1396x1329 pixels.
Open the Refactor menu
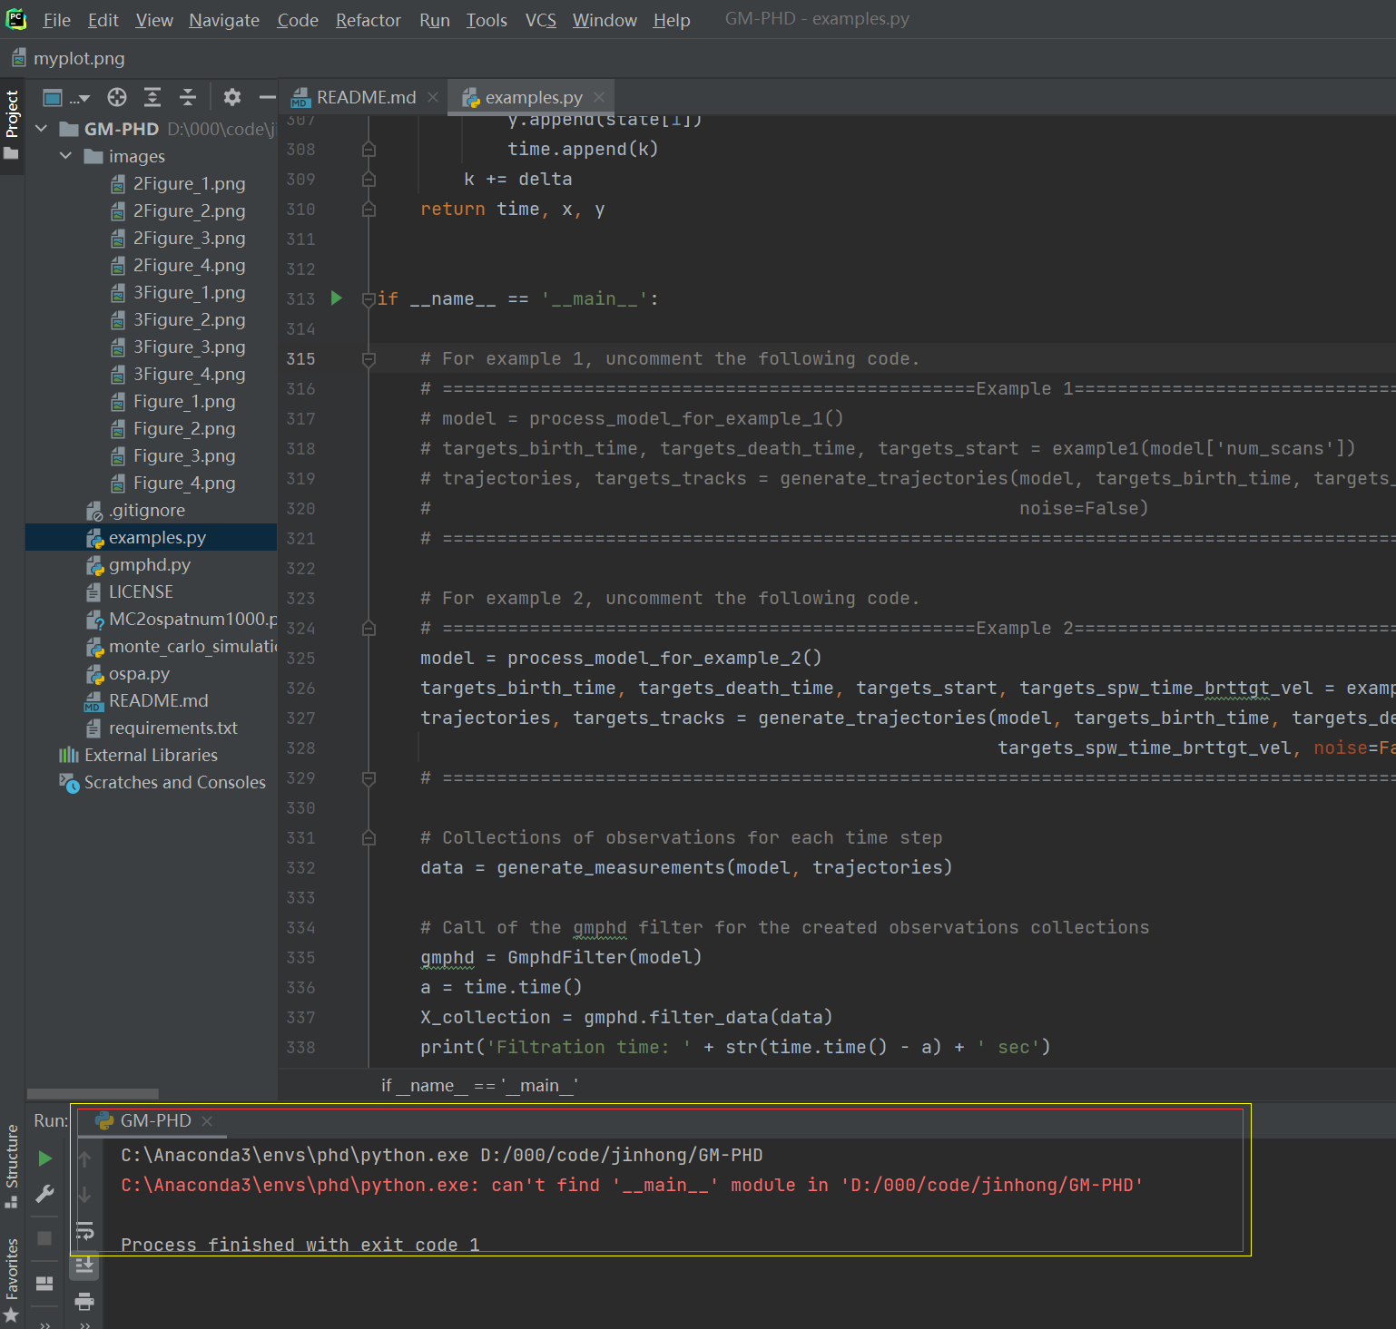click(368, 20)
